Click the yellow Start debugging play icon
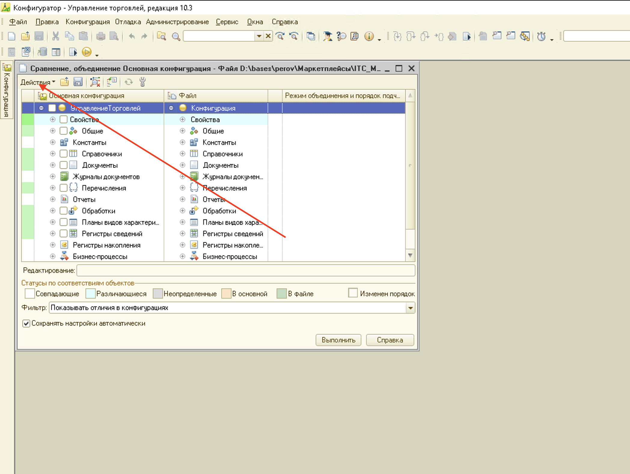Screen dimensions: 630x474 (87, 52)
